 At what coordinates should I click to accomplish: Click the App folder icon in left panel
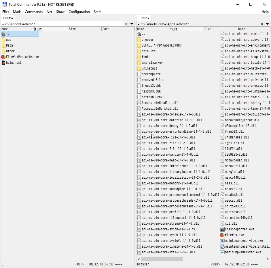coord(3,40)
